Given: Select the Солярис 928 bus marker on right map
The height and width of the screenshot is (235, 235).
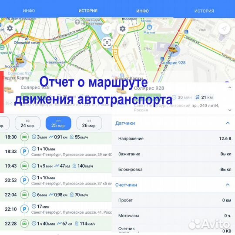Looking at the screenshot, I should click(173, 50).
